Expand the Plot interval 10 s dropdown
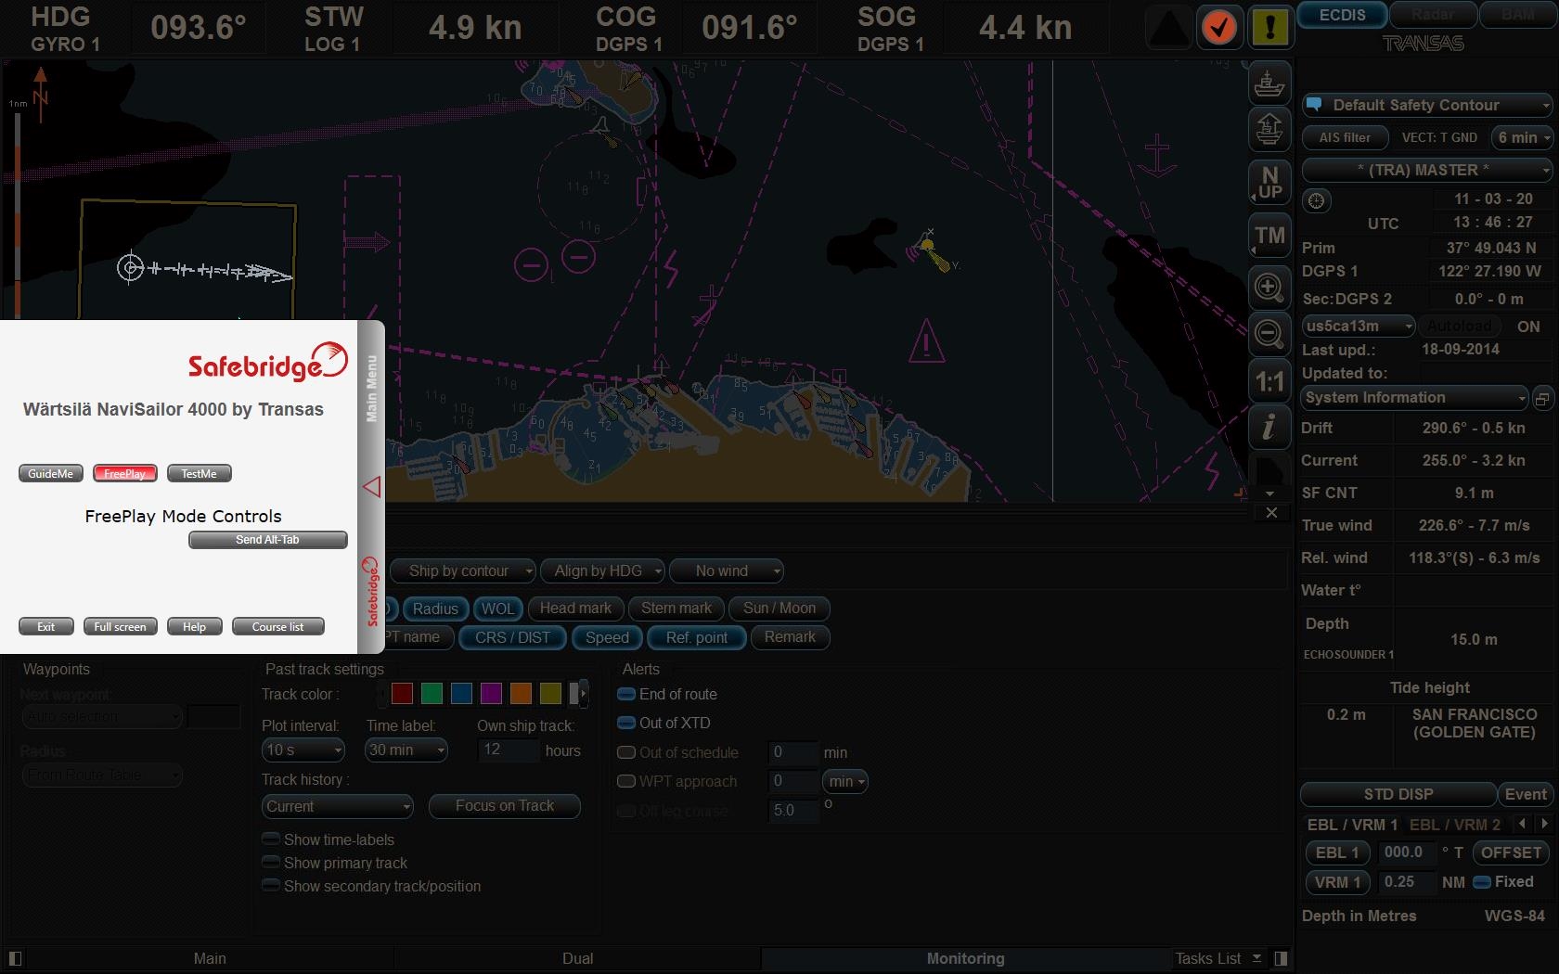Image resolution: width=1559 pixels, height=974 pixels. 303,750
